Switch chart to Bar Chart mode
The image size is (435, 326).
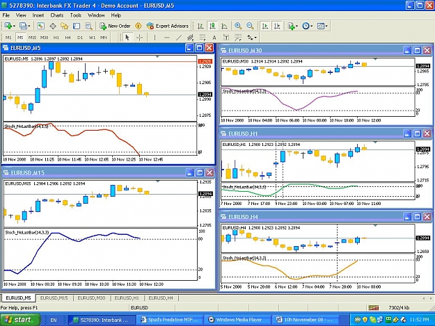[200, 26]
